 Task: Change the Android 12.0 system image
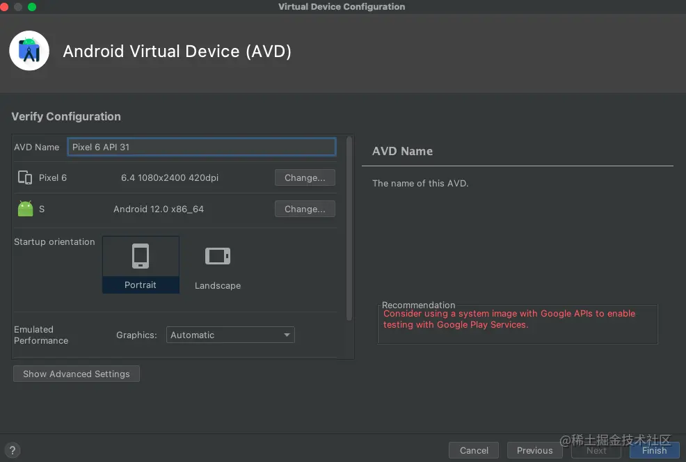pyautogui.click(x=305, y=209)
